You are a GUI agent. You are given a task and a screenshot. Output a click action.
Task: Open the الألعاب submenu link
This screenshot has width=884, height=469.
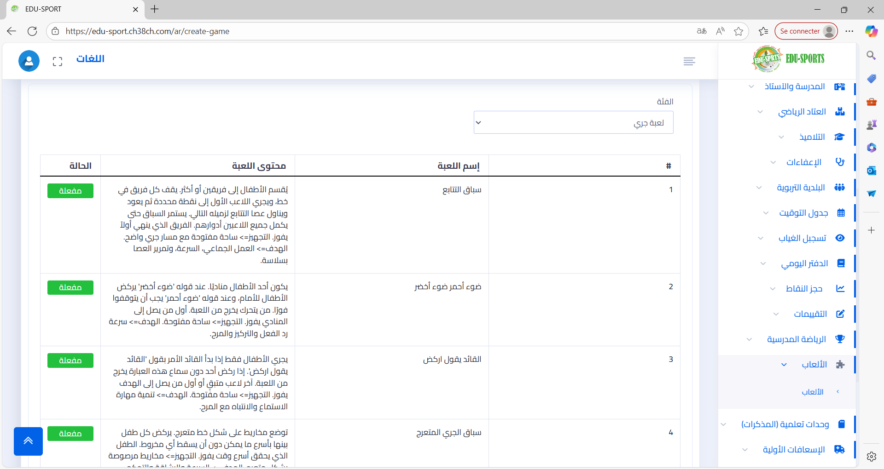click(812, 392)
